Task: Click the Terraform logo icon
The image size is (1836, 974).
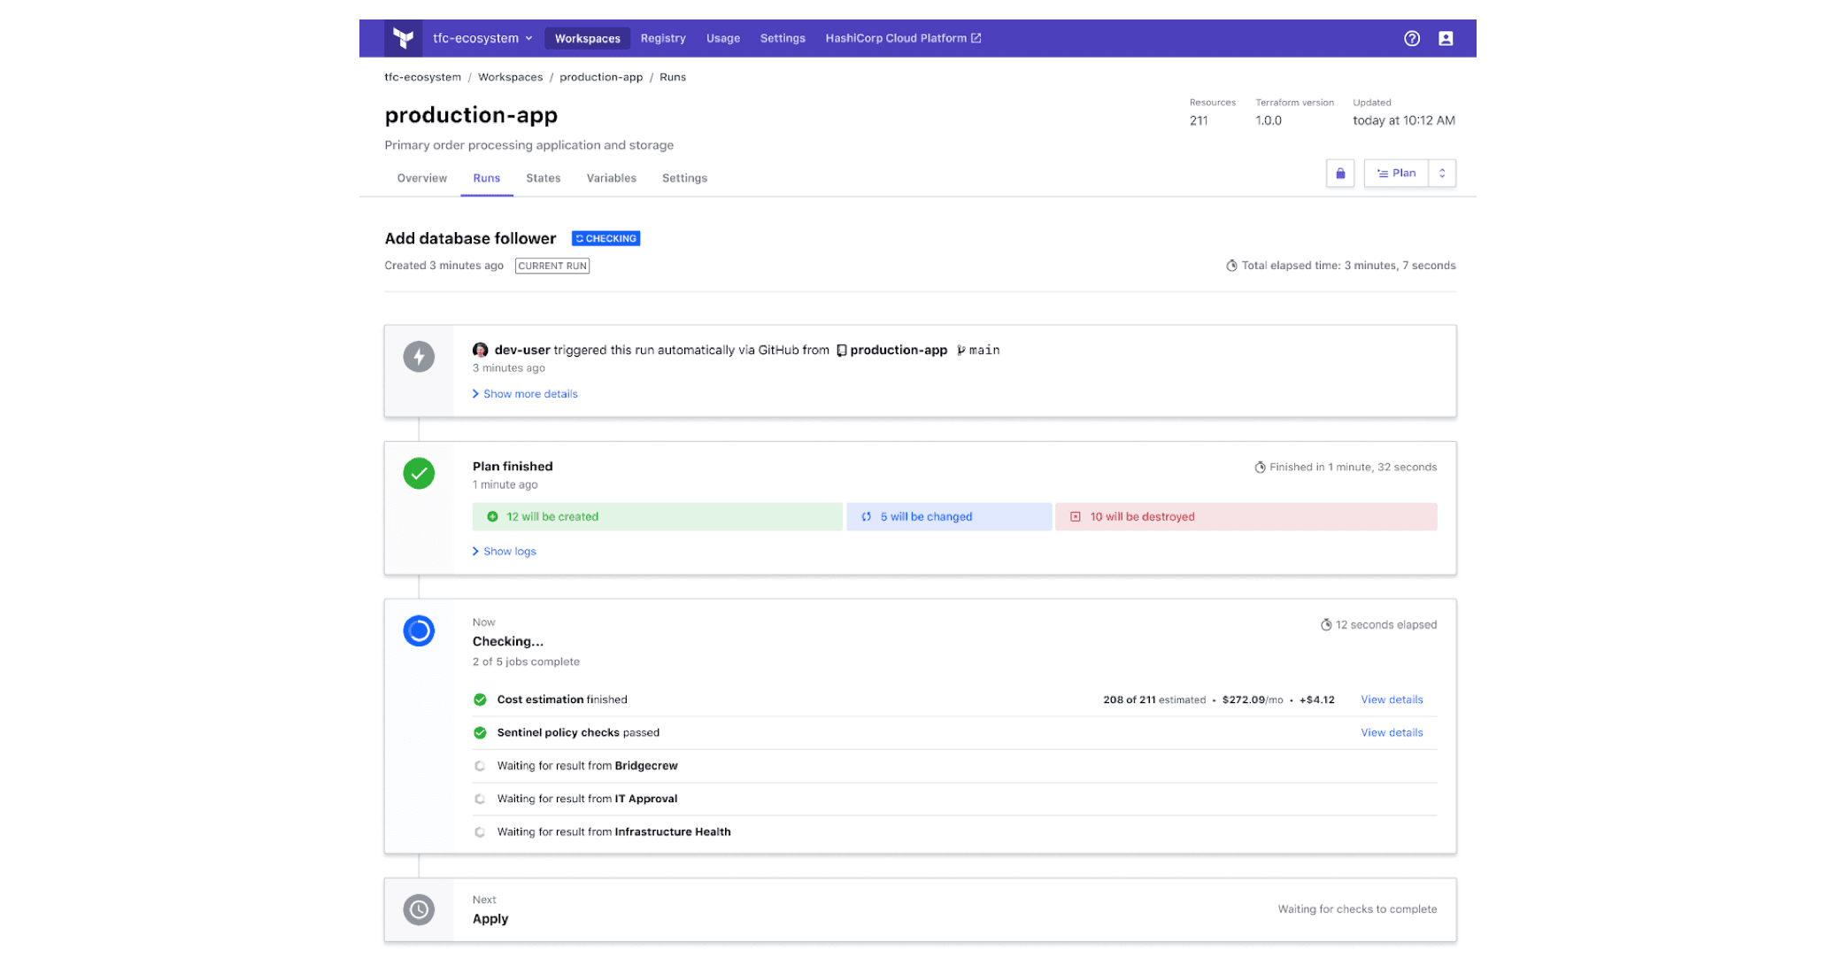Action: coord(404,37)
